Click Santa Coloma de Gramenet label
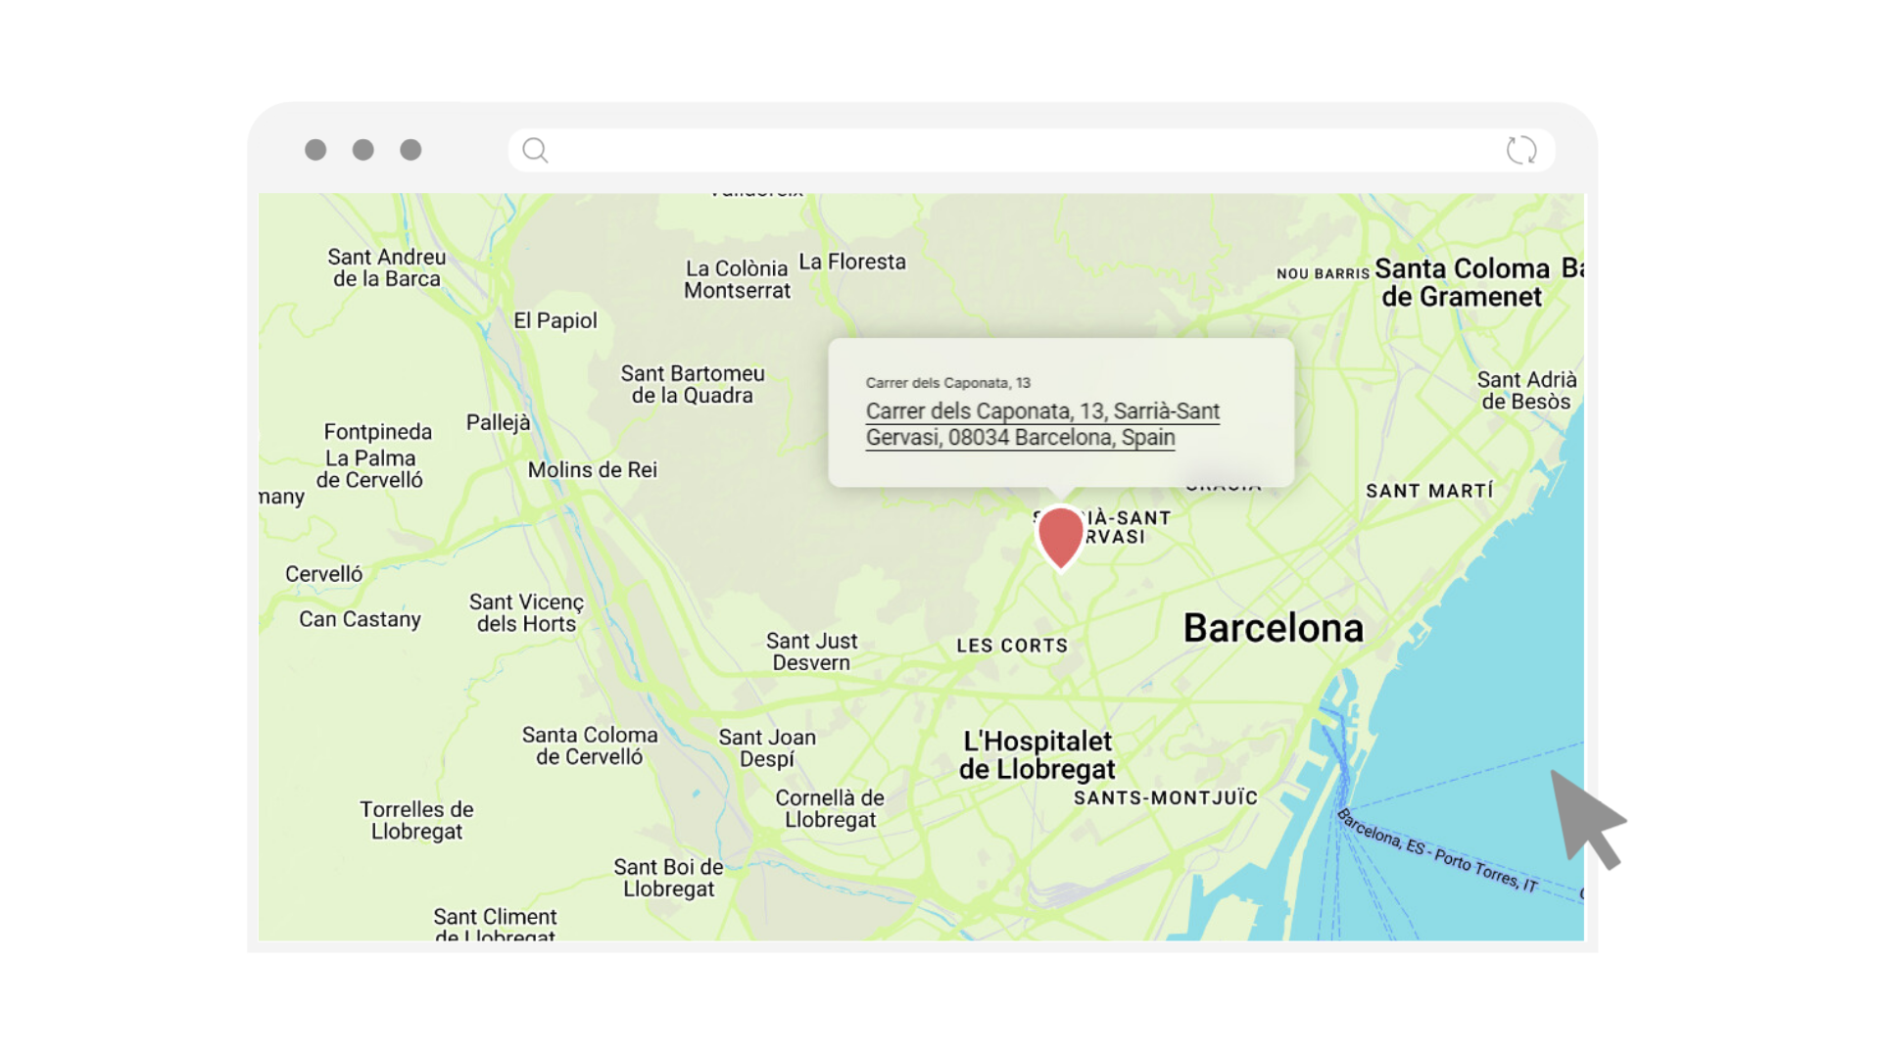Screen dimensions: 1881x1058 (x=1461, y=282)
